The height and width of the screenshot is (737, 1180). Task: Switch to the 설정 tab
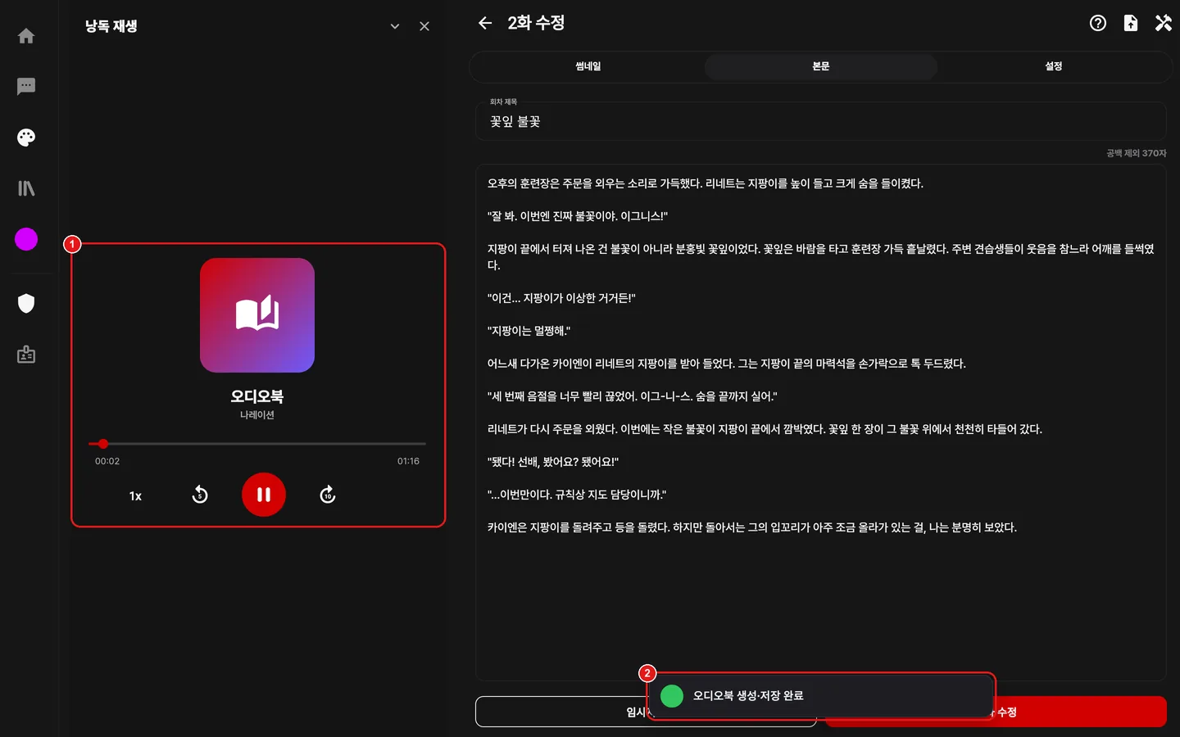point(1054,66)
